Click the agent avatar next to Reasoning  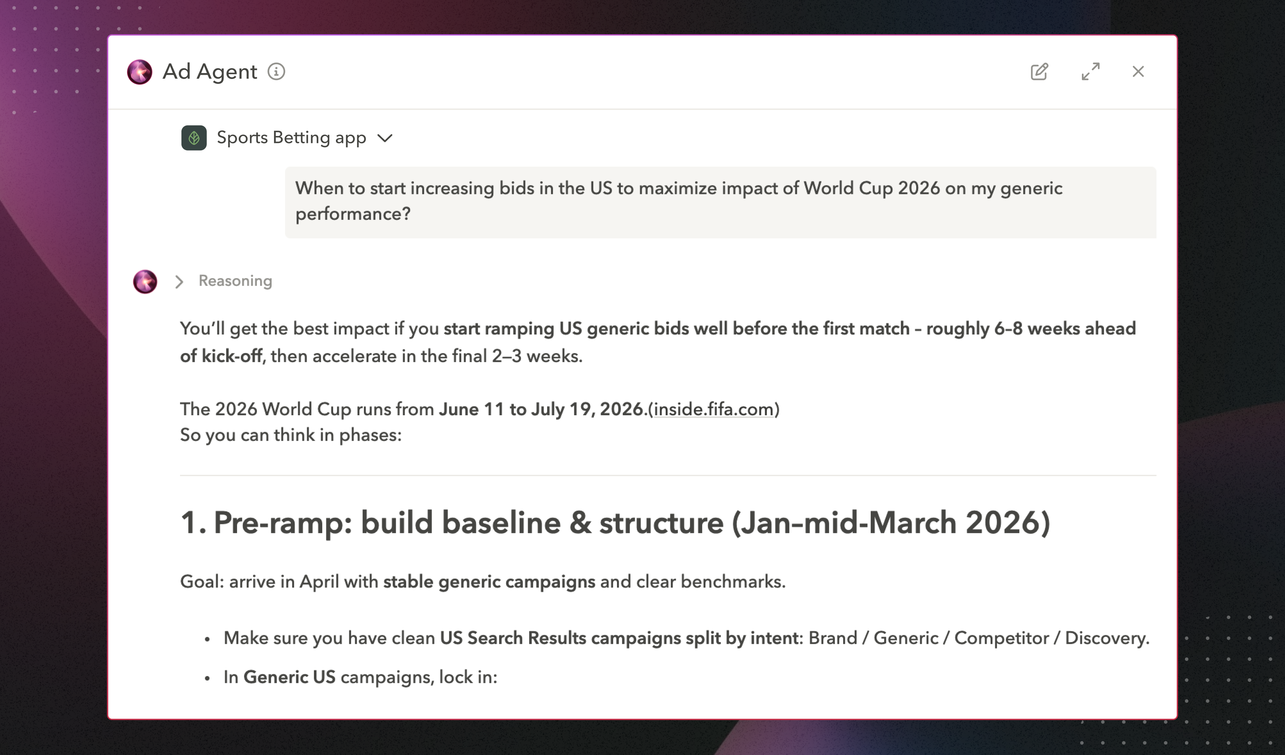(145, 281)
